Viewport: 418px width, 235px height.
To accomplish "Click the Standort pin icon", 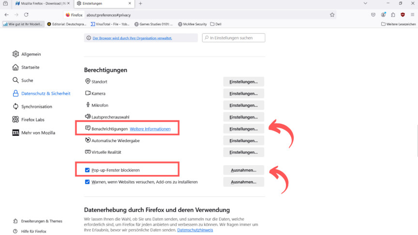I will tap(88, 81).
